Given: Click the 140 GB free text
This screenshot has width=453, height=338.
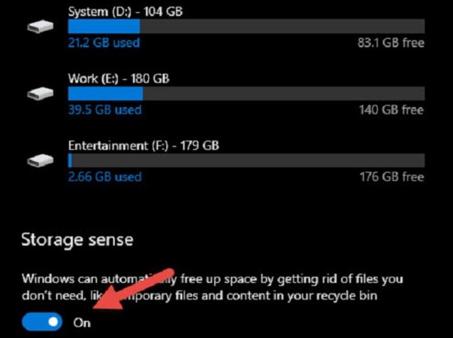Looking at the screenshot, I should tap(391, 110).
